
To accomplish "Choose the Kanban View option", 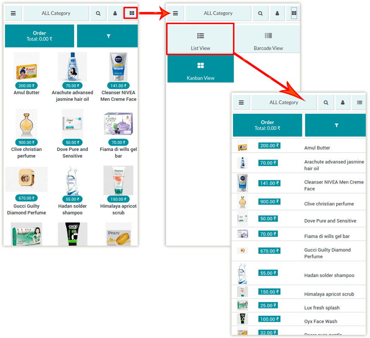I will click(x=200, y=69).
